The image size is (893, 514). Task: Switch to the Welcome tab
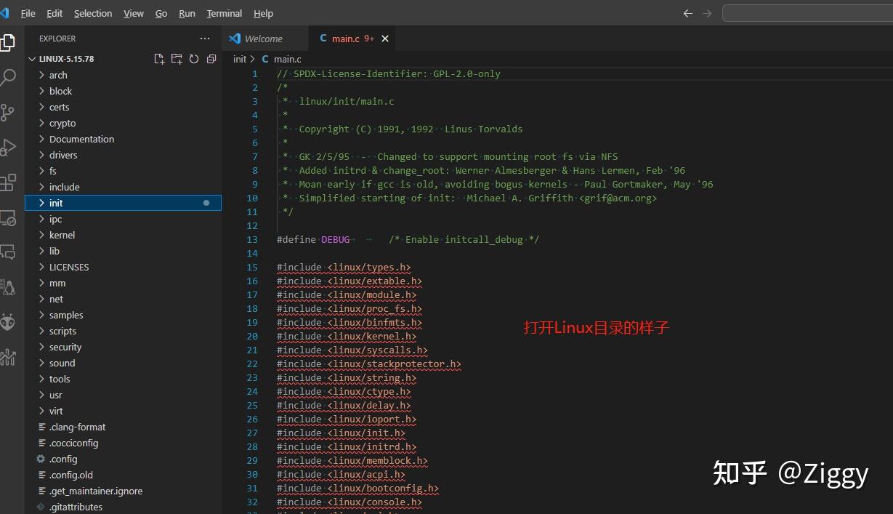(x=265, y=38)
